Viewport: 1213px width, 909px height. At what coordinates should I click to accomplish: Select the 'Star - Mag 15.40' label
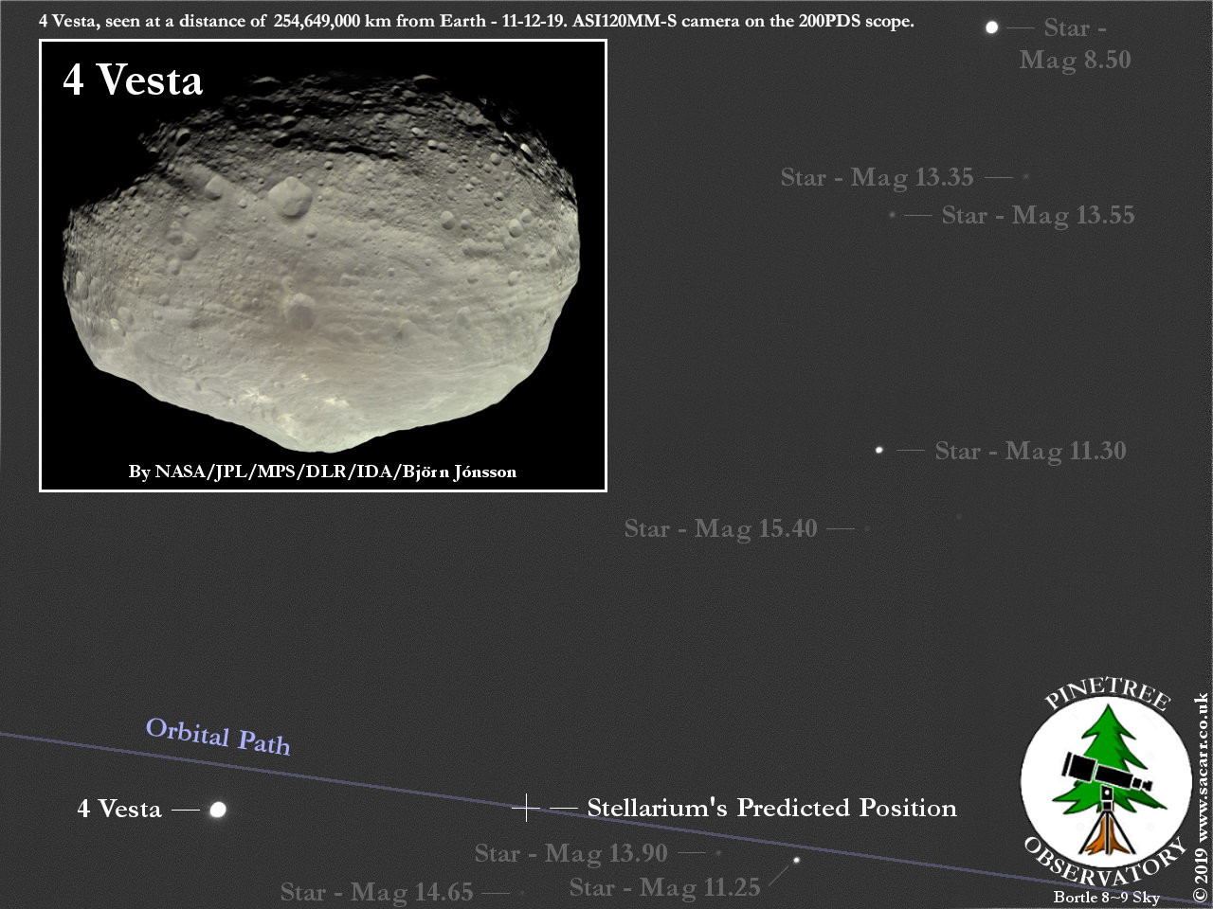click(720, 528)
